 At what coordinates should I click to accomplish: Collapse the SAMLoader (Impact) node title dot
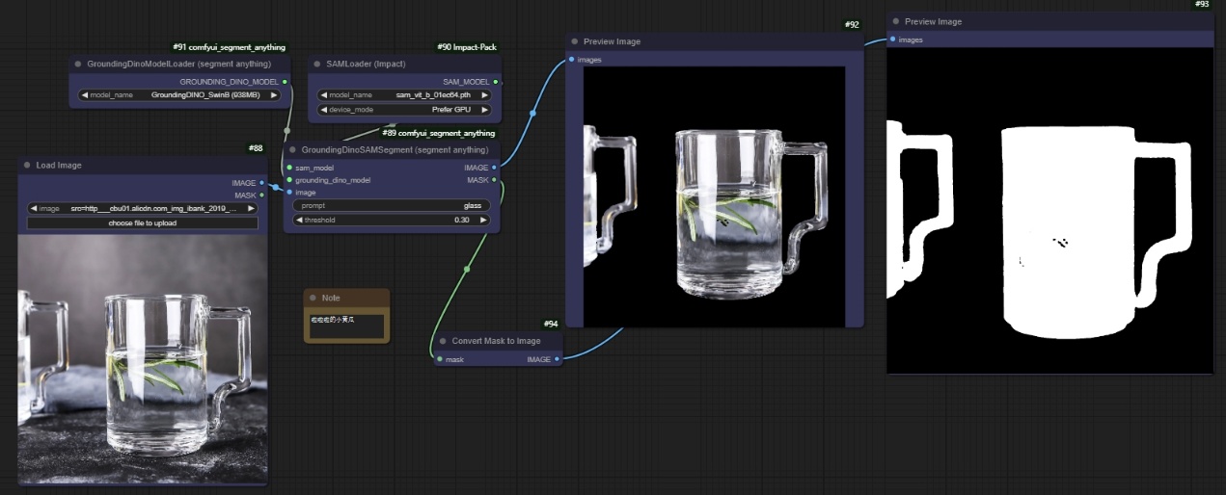point(317,64)
